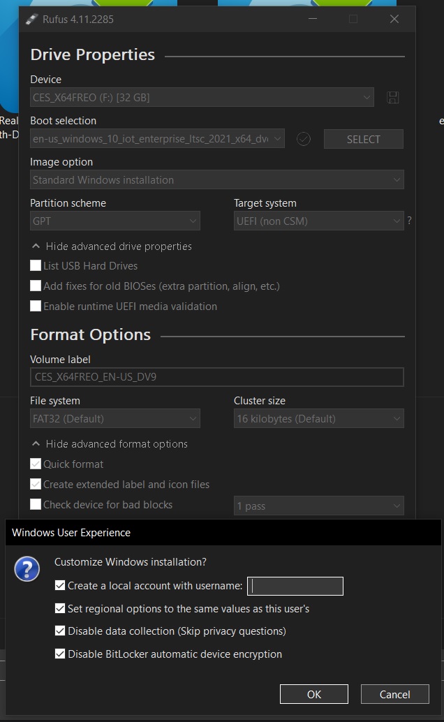Uncheck Create a local account with username
444x722 pixels.
tap(60, 585)
